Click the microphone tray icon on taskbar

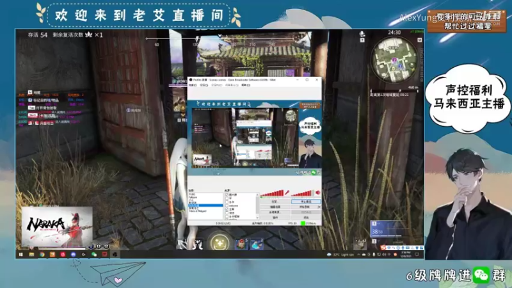click(374, 254)
